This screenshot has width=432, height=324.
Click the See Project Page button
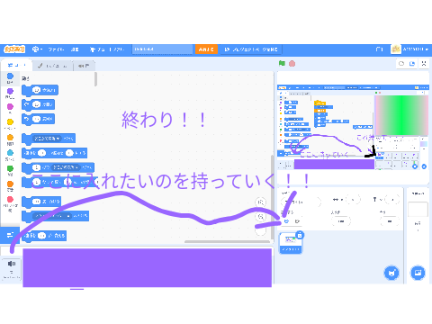point(251,49)
